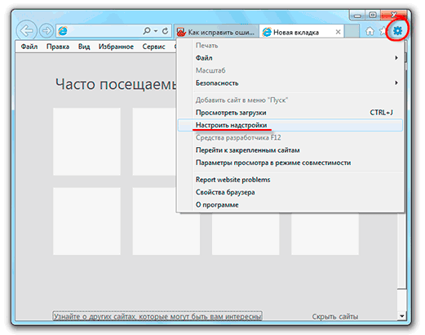Close the Новая вкладка tab
Screen dimensions: 425x335
(x=338, y=32)
